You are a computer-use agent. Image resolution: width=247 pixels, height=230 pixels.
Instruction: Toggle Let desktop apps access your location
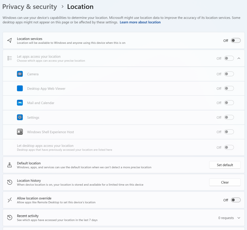point(229,147)
